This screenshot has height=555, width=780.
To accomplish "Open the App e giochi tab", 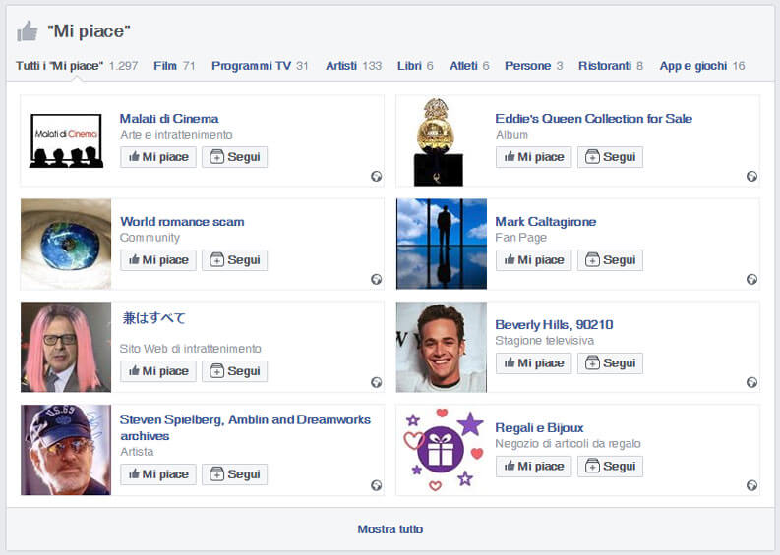I will click(702, 66).
